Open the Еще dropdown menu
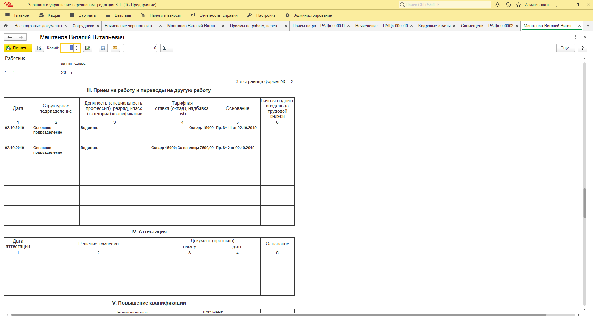 tap(566, 48)
